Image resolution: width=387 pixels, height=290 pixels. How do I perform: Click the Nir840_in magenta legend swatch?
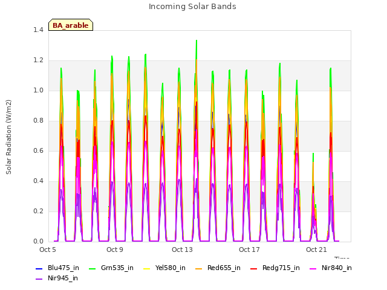[x=313, y=269]
